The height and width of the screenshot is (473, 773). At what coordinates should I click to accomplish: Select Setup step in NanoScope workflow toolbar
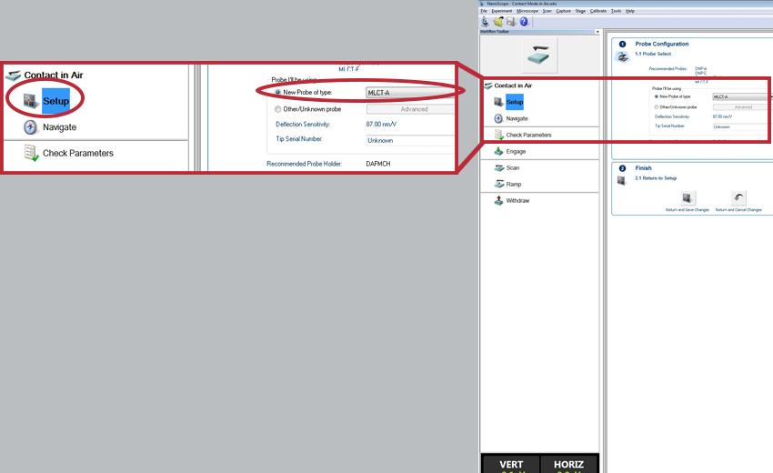point(514,102)
